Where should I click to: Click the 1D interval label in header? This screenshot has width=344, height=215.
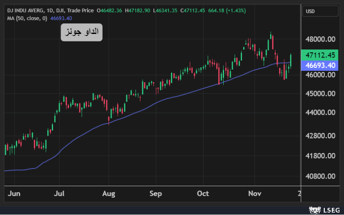coord(49,10)
